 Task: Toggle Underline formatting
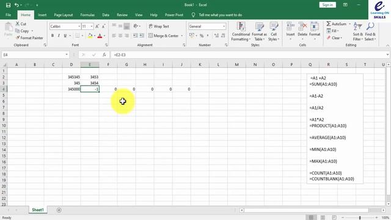[65, 35]
